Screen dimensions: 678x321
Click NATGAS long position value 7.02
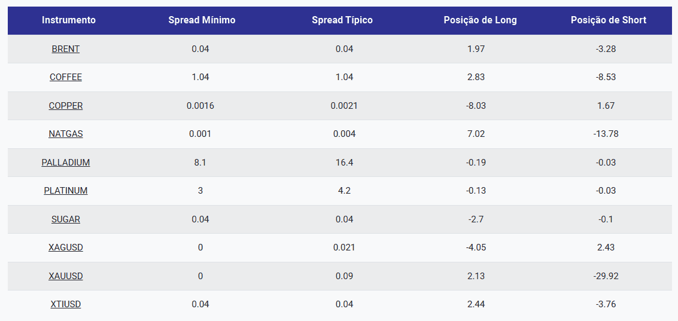(x=476, y=134)
